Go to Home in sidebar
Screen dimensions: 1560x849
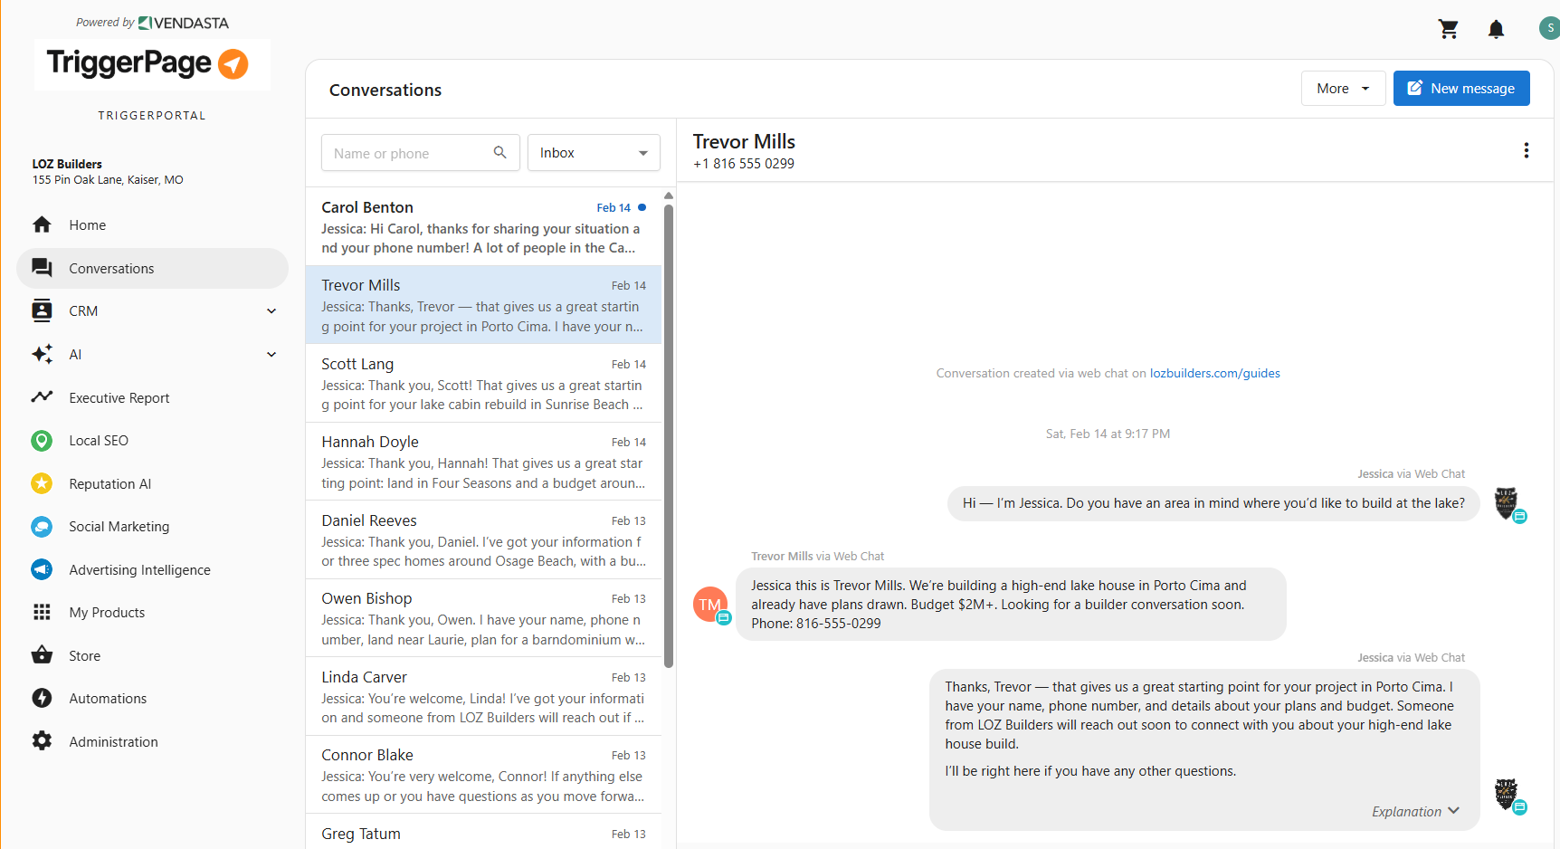click(x=152, y=224)
